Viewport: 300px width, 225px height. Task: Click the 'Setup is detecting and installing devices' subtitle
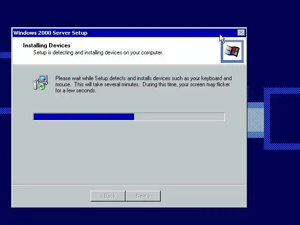(98, 52)
